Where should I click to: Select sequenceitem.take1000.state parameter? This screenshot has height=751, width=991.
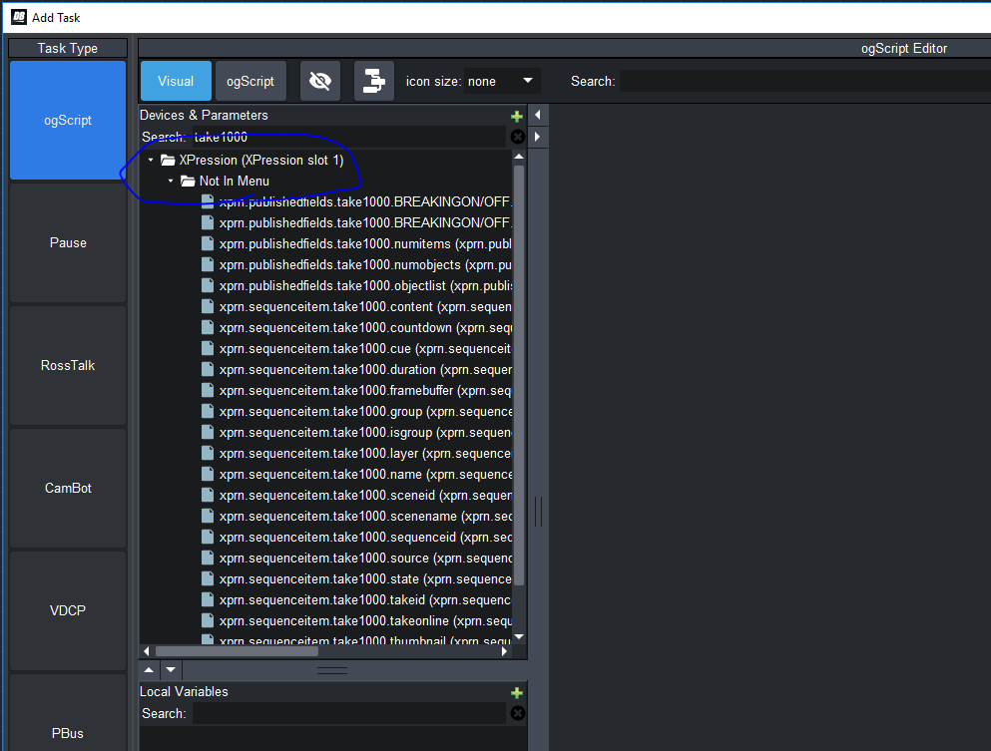pos(365,578)
